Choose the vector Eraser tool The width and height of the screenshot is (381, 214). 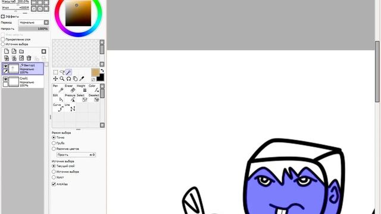point(70,89)
